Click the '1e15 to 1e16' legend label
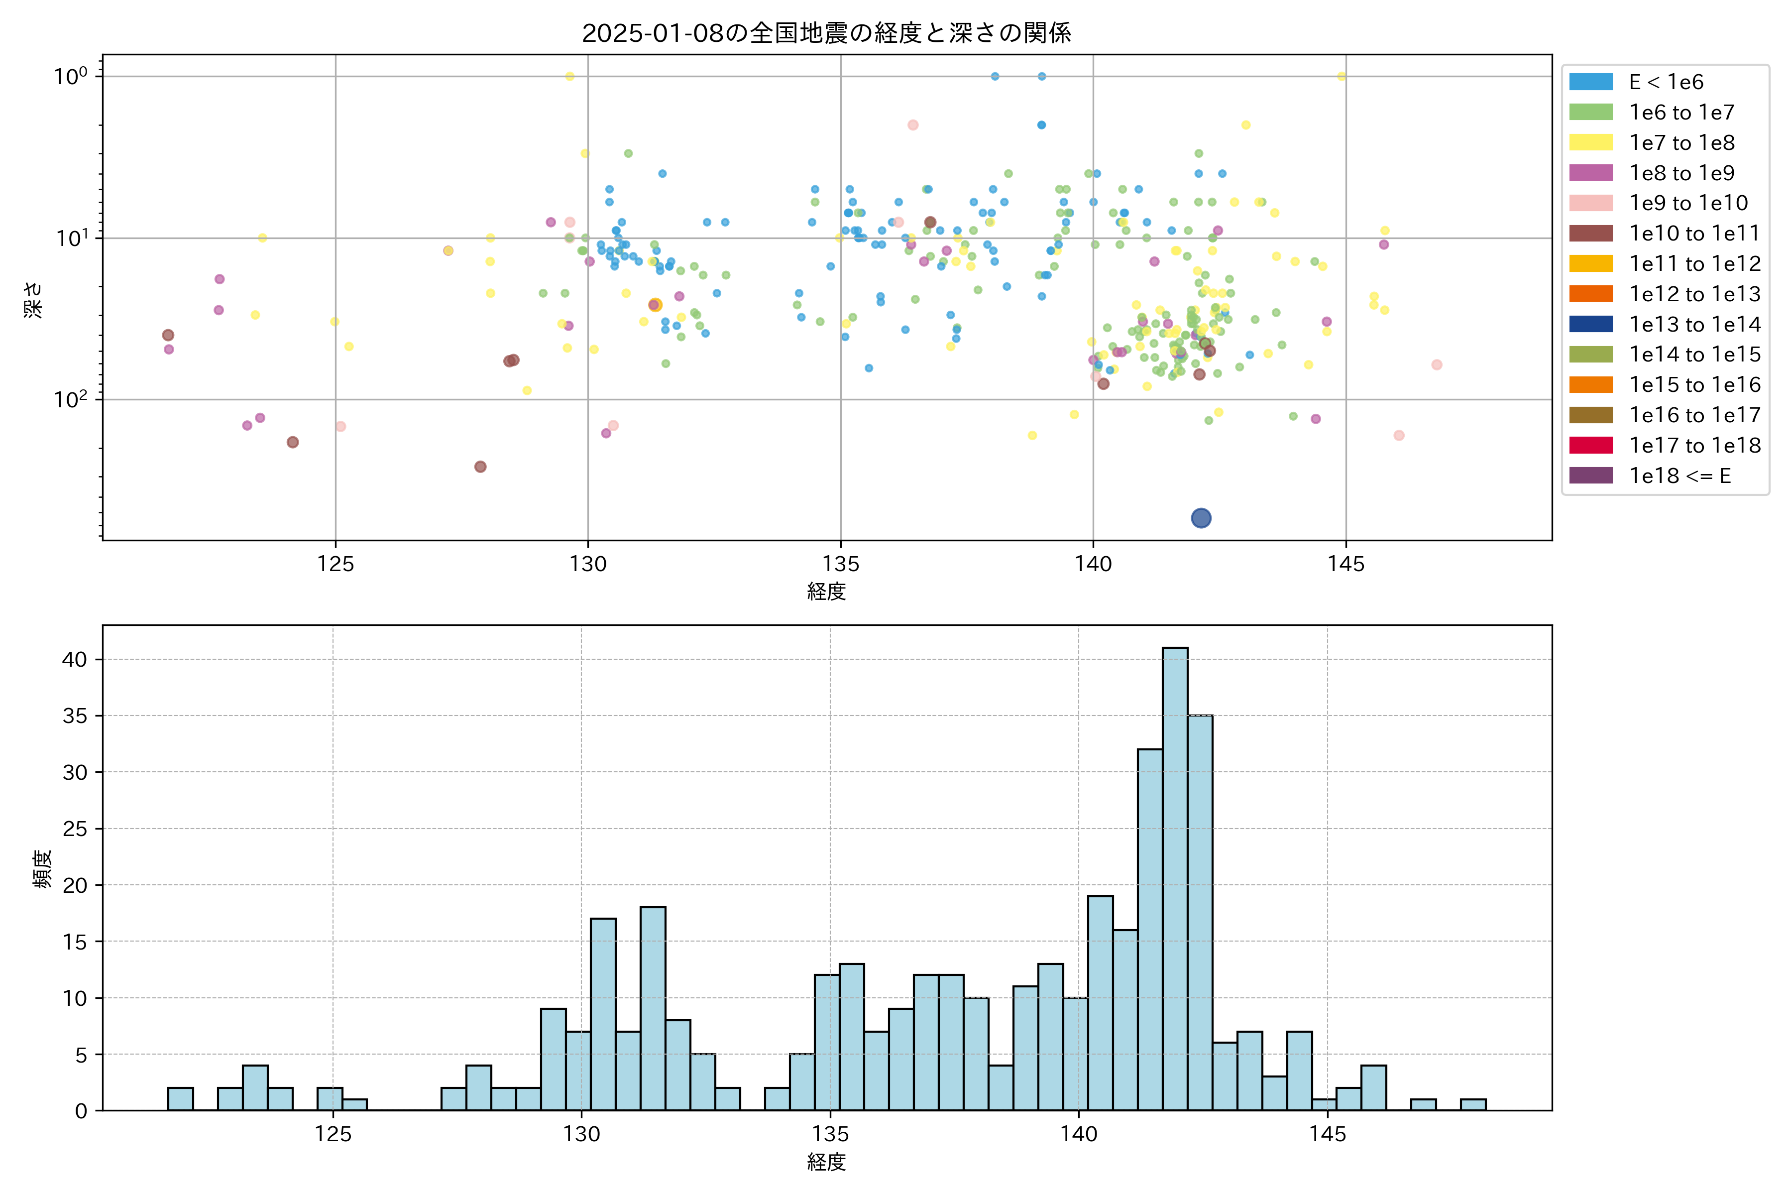 (x=1694, y=385)
